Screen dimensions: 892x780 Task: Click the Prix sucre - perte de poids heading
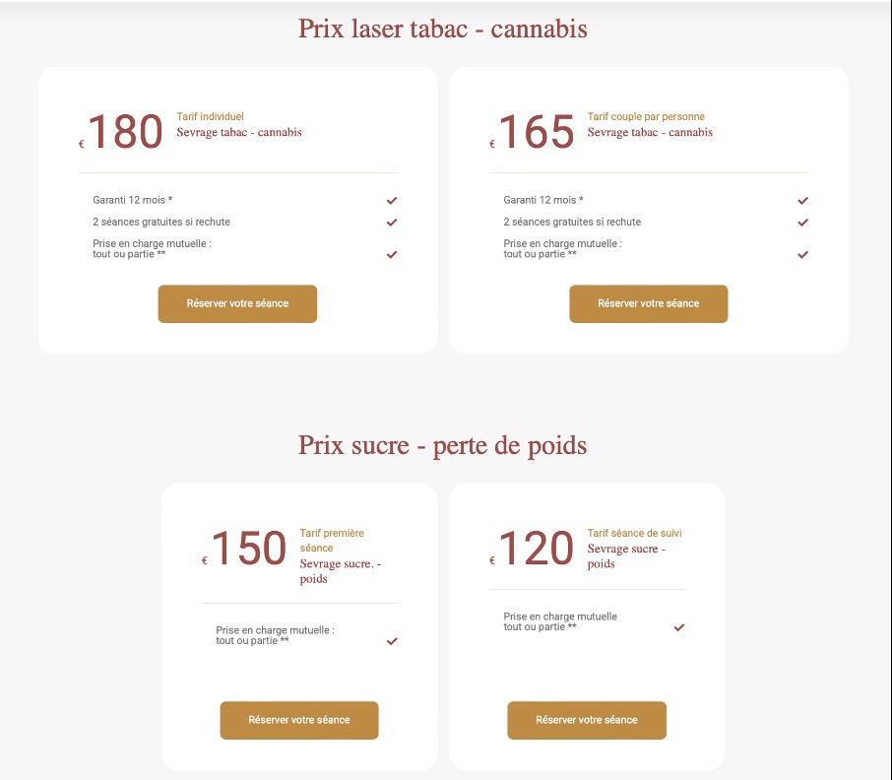(x=443, y=445)
